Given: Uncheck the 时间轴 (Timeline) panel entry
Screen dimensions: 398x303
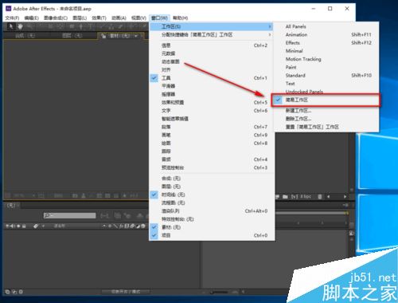Looking at the screenshot, I should pyautogui.click(x=212, y=195).
